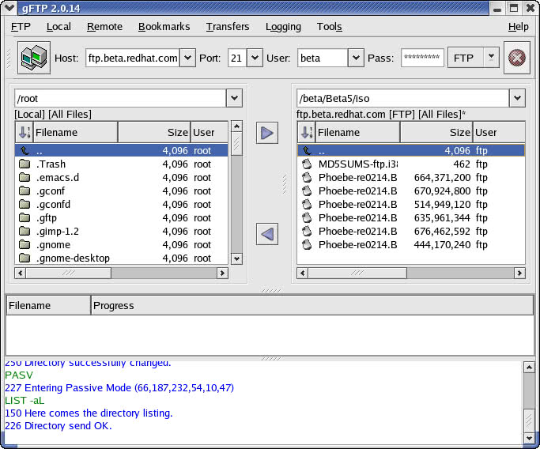The height and width of the screenshot is (449, 540).
Task: Select Phoebe file sized 670,924,800
Action: (411, 191)
